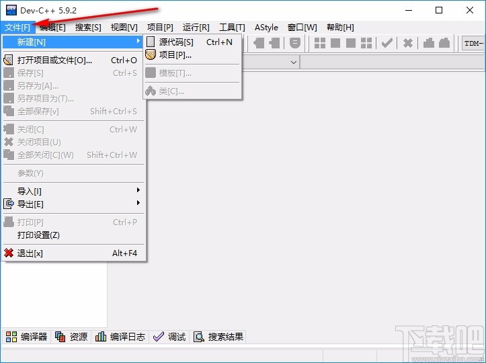Screen dimensions: 486x363
Task: Open the Window [W] menu
Action: (x=302, y=28)
